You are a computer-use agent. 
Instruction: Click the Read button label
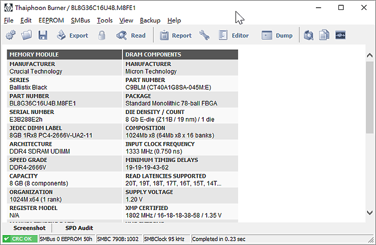(x=138, y=36)
